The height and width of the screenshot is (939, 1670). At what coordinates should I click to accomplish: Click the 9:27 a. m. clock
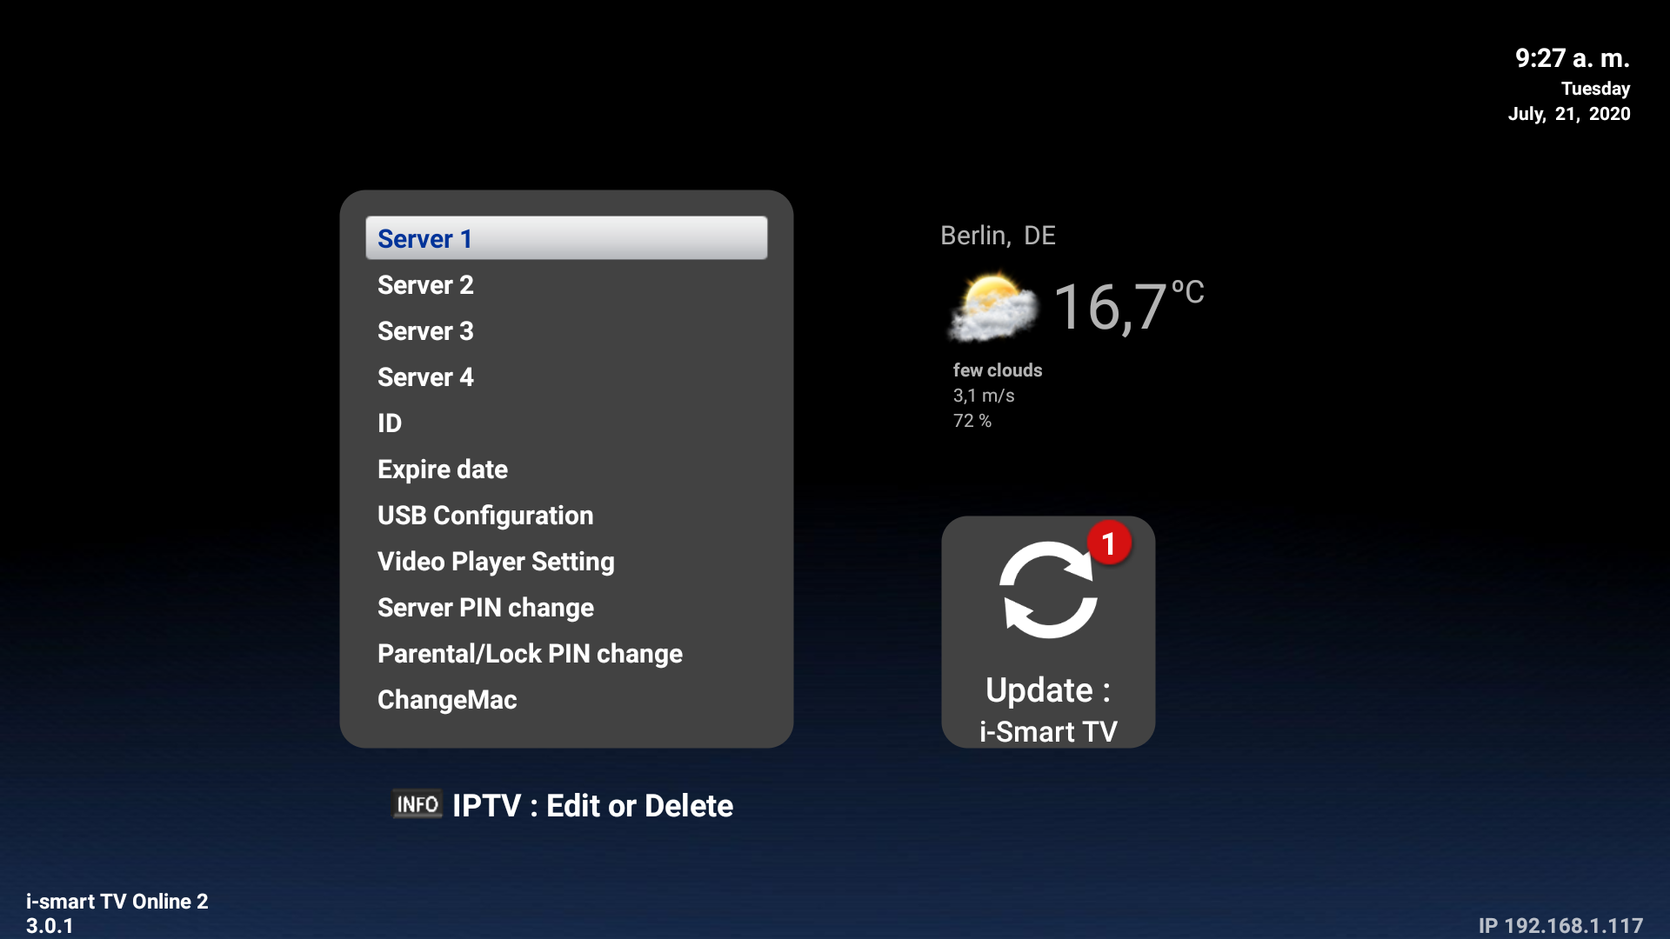(1572, 58)
